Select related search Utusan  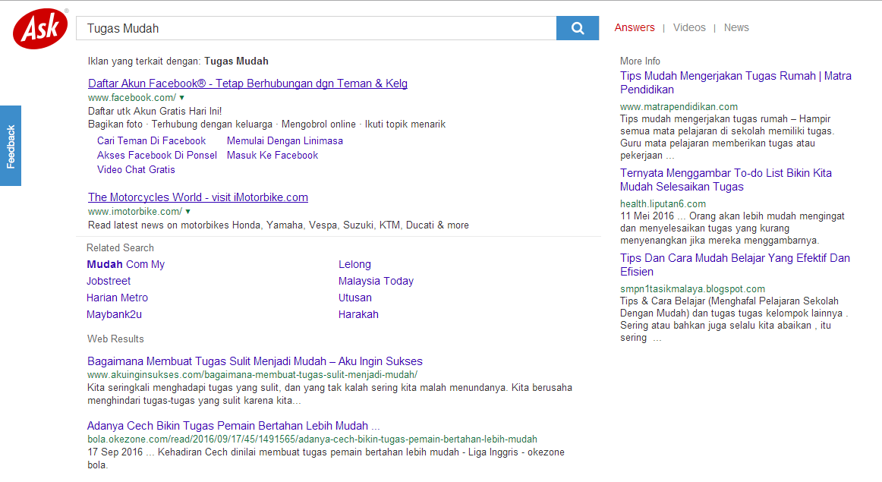tap(355, 298)
